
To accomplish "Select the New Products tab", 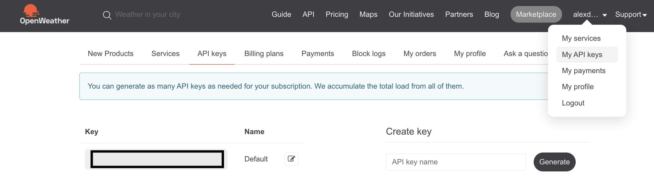I will [111, 54].
